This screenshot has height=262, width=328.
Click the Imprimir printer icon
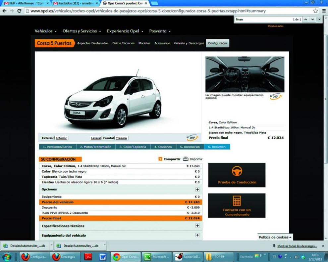(x=186, y=159)
